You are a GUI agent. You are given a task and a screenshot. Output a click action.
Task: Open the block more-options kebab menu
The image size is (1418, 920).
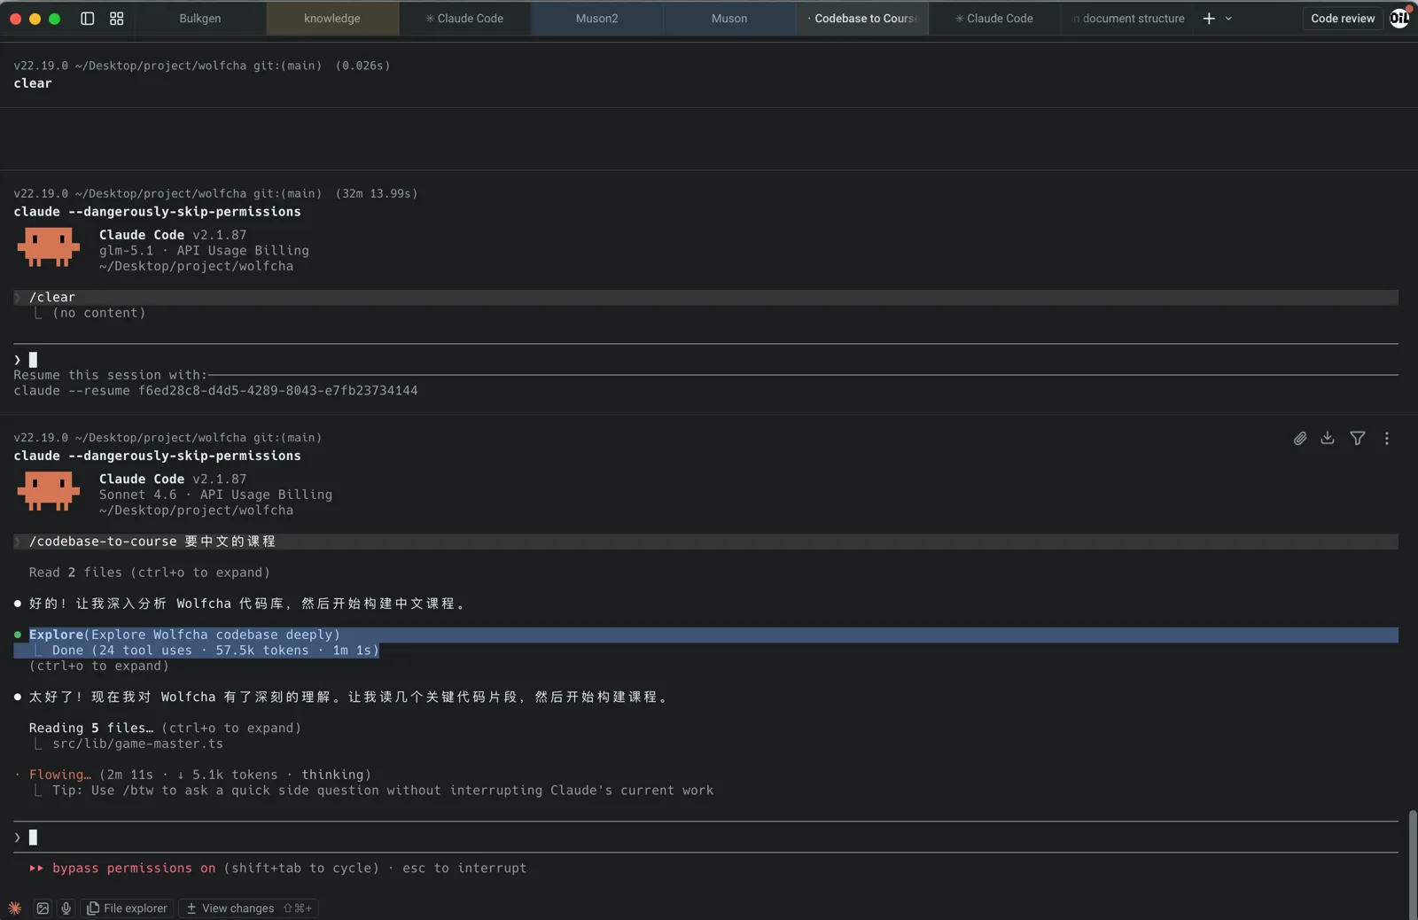click(1387, 438)
